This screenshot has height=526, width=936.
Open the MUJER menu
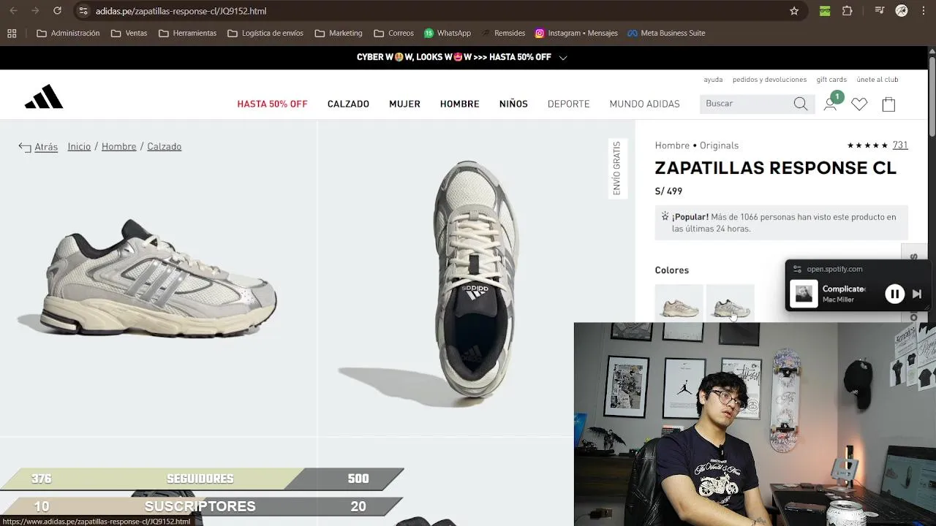coord(404,104)
